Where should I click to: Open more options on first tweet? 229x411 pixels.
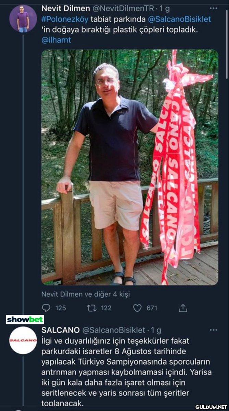click(213, 9)
